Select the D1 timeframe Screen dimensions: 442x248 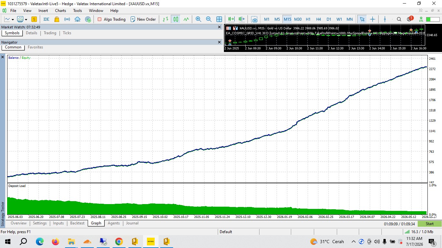(329, 19)
